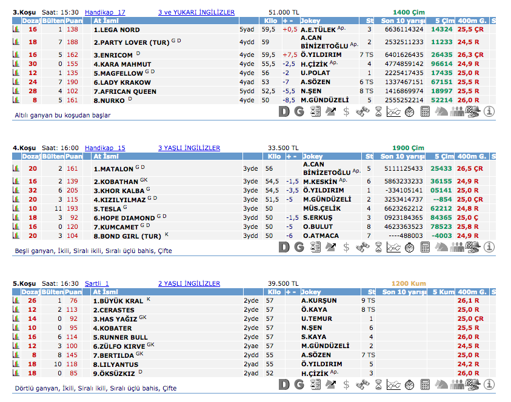Open binoculars icon under race 3
Image resolution: width=511 pixels, height=402 pixels.
click(x=362, y=111)
